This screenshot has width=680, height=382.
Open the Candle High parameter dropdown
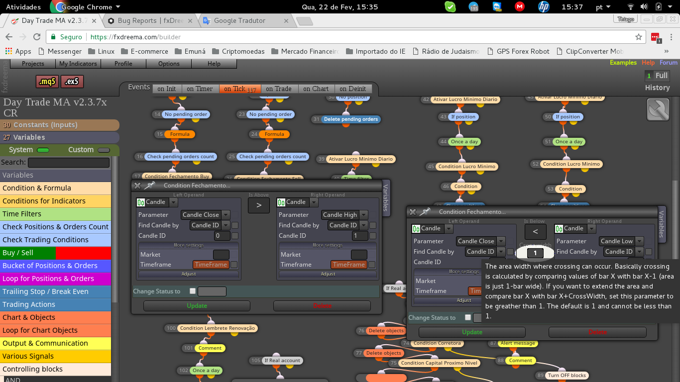click(345, 215)
